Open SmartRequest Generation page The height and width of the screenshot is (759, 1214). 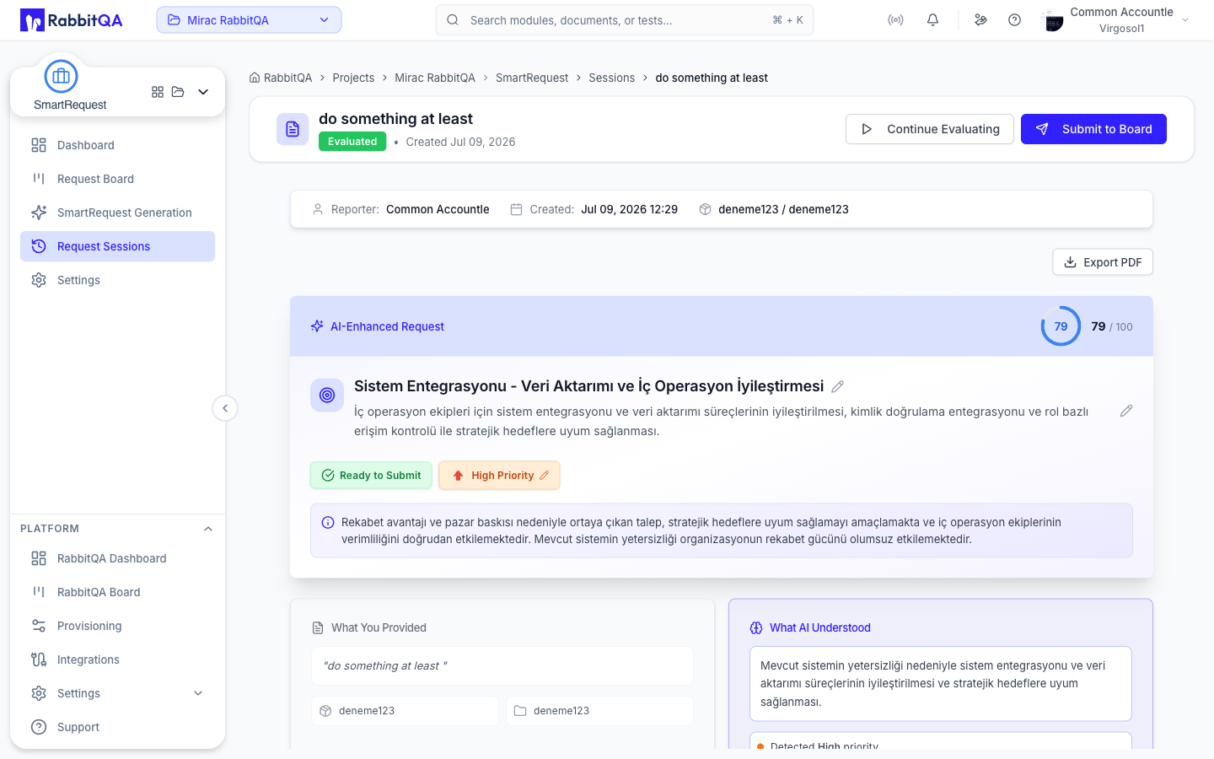(117, 213)
